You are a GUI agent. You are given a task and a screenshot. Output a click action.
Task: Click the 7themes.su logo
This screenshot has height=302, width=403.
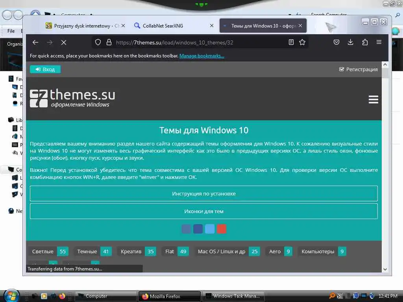pos(73,98)
